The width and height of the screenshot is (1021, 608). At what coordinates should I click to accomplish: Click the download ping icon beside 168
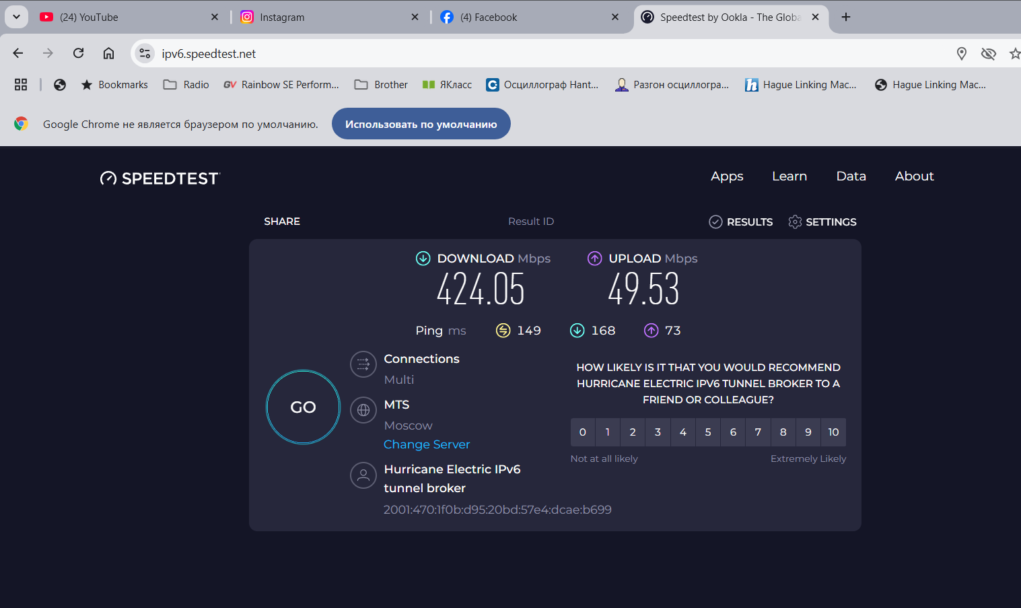(577, 331)
